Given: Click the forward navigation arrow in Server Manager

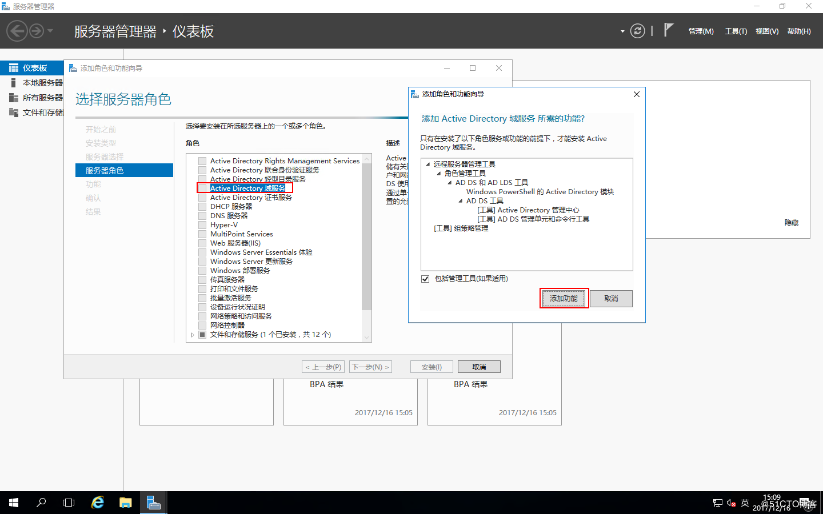Looking at the screenshot, I should click(37, 31).
